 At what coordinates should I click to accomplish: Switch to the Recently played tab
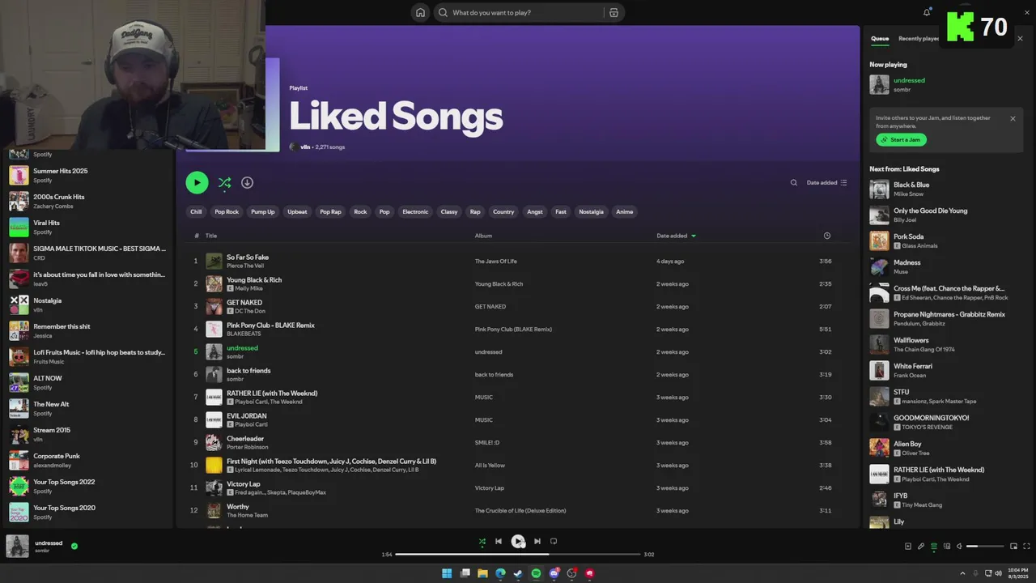[x=919, y=38]
